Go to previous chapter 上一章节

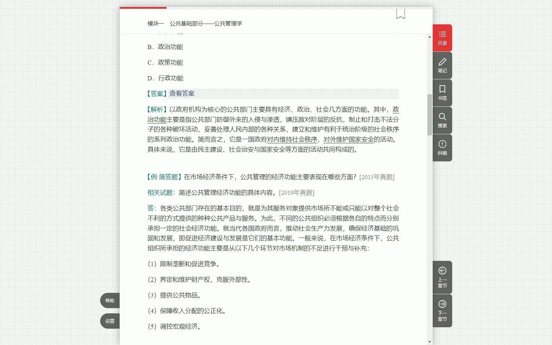point(442,277)
